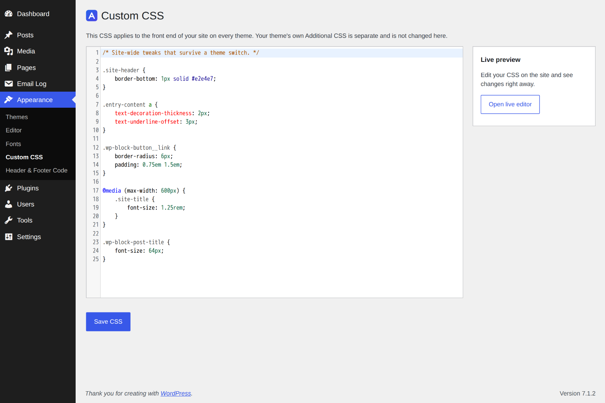Open the Dashboard menu label
605x403 pixels.
[33, 14]
